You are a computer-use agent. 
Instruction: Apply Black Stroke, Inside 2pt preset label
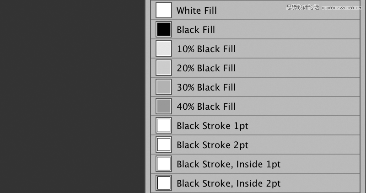[228, 184]
